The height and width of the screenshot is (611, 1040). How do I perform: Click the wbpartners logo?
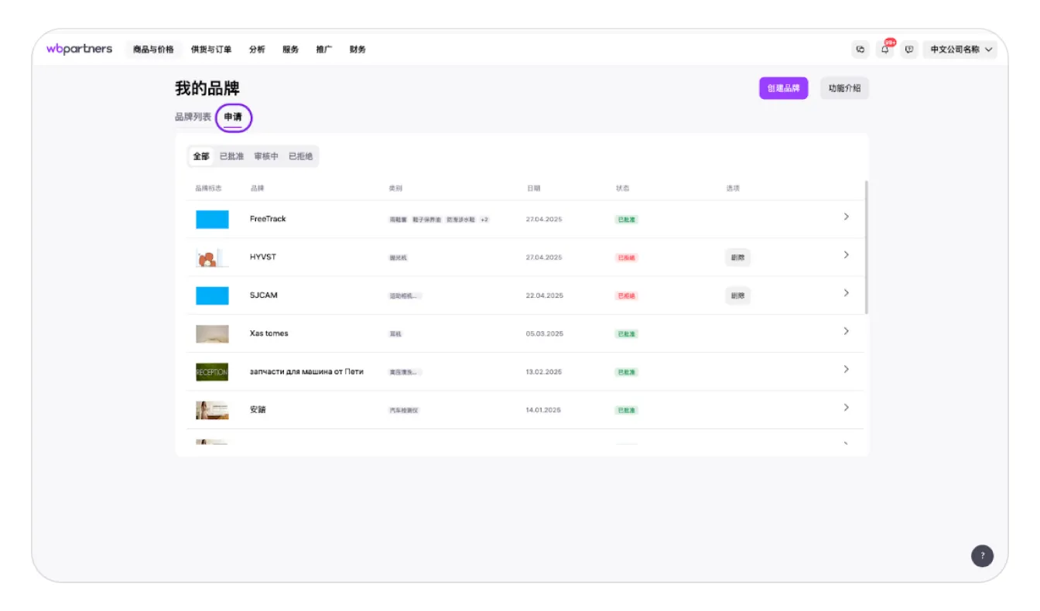coord(79,49)
